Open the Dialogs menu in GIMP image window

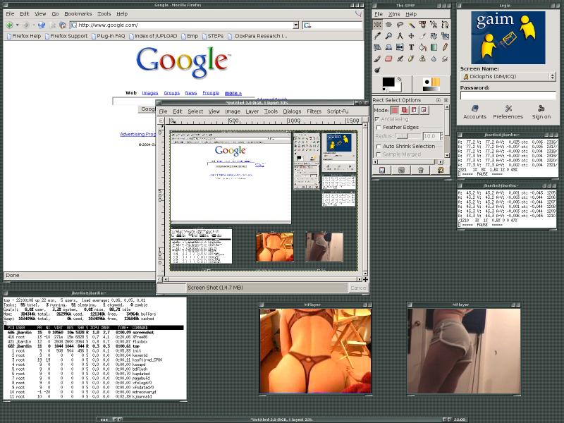click(x=292, y=111)
